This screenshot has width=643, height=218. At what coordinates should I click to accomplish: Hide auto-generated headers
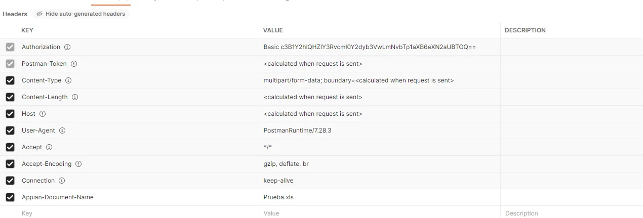point(81,14)
